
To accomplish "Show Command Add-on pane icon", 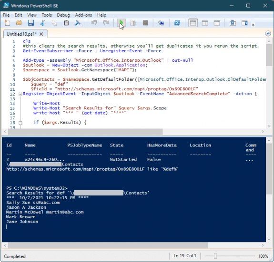I will (244, 23).
